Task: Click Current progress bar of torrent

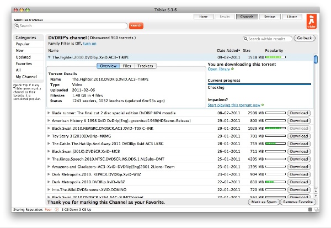Action: (259, 84)
